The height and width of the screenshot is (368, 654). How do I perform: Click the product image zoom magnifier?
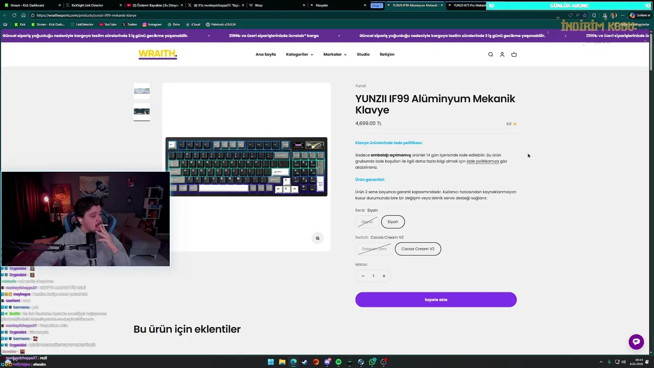[317, 238]
